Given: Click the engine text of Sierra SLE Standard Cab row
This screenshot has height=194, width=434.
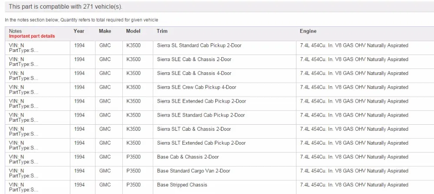Looking at the screenshot, I should (x=354, y=115).
